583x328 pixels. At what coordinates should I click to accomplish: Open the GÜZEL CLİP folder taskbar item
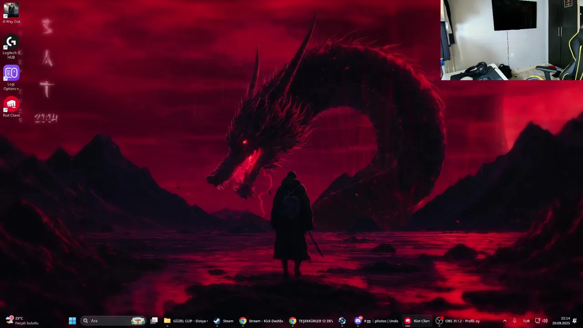186,321
